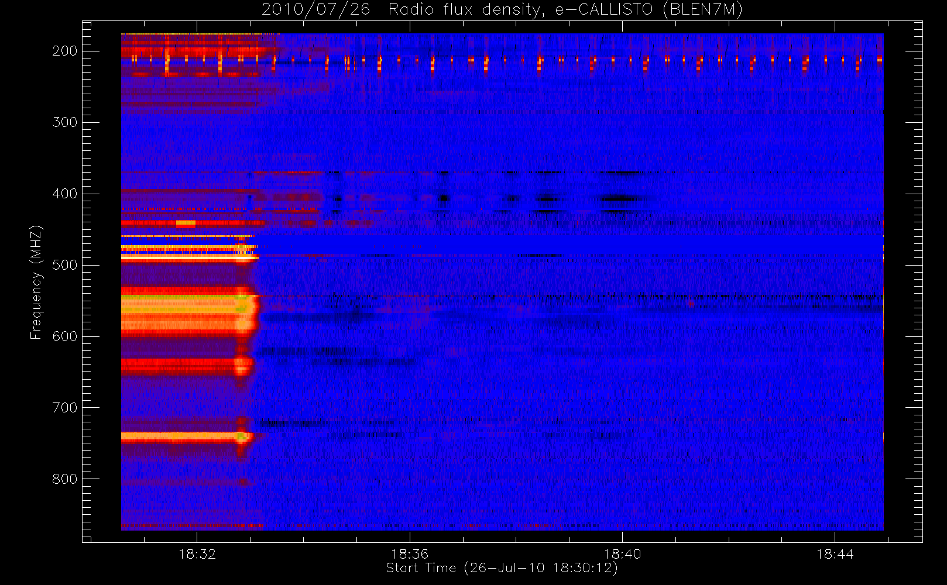Click the orange emission band near 740 MHz
Screen dimensions: 947x585
[187, 436]
